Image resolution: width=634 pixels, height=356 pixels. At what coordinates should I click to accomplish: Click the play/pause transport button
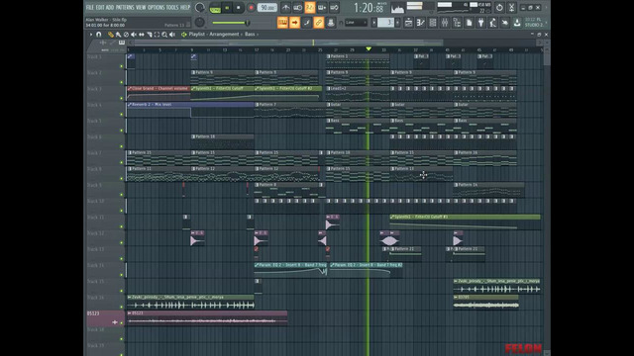[x=227, y=8]
